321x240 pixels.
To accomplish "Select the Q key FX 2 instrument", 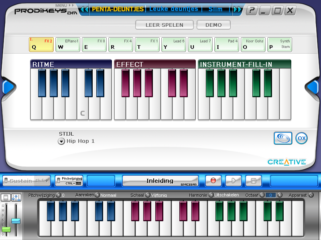I will [x=41, y=44].
